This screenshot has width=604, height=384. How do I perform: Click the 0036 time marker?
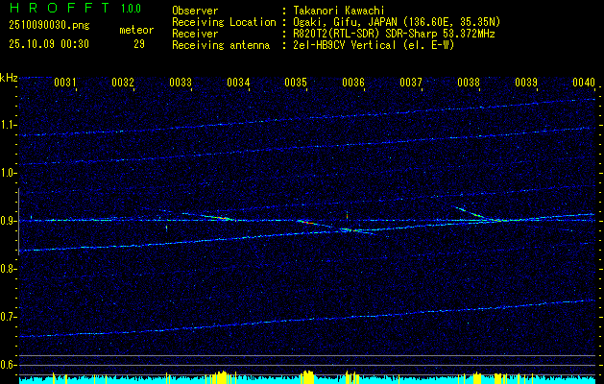[353, 84]
